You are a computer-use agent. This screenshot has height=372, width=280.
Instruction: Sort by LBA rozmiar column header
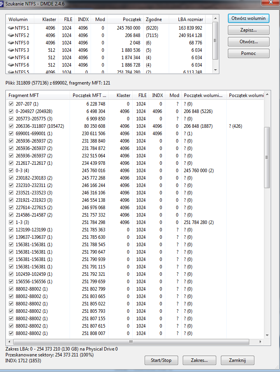point(187,19)
